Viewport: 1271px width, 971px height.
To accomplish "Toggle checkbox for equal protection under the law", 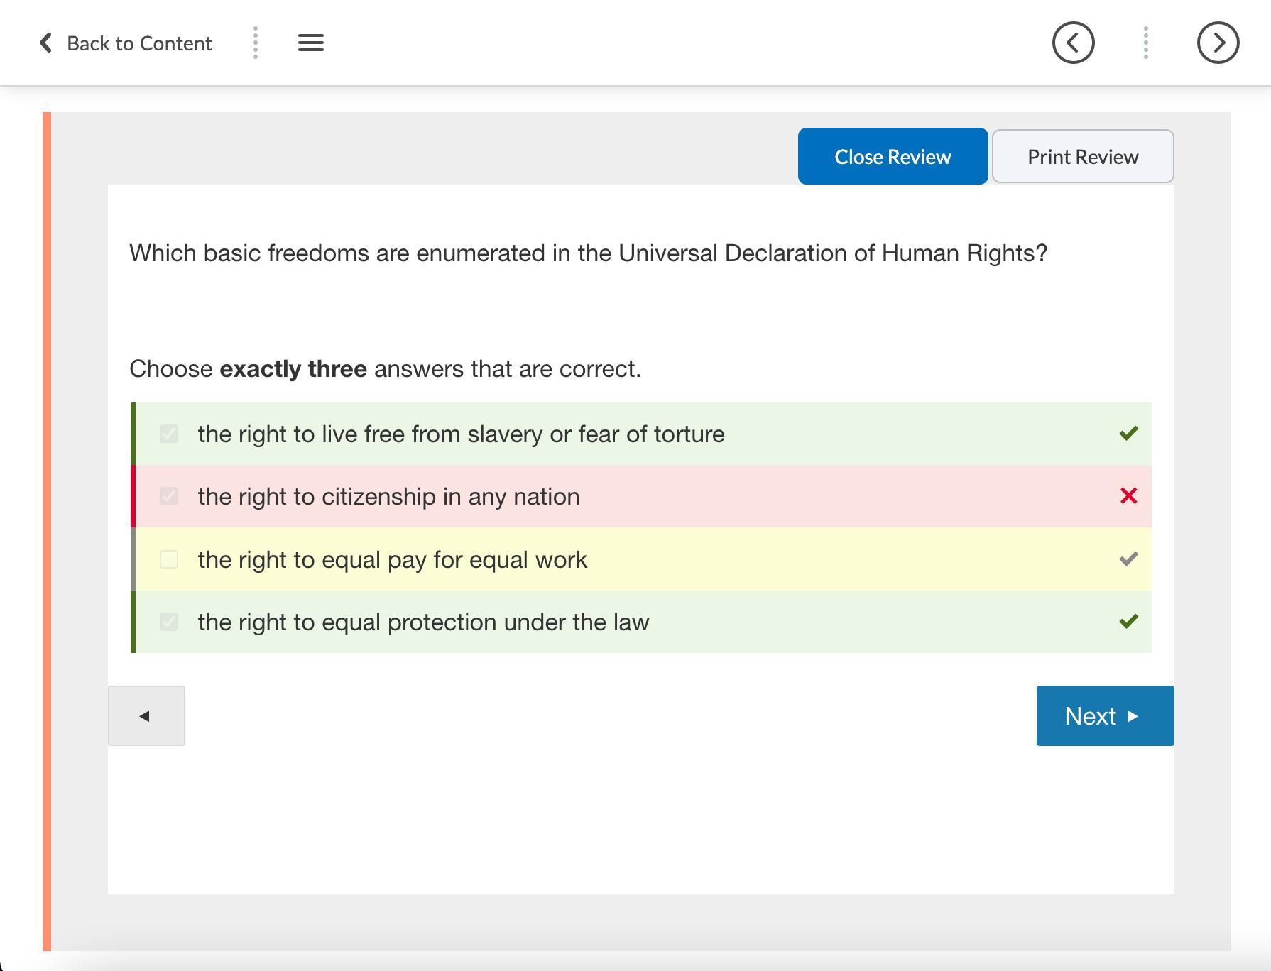I will pos(169,622).
